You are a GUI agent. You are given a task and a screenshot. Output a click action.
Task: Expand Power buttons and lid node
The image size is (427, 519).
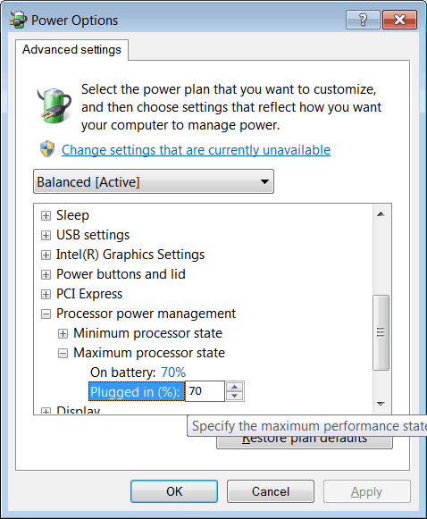(x=46, y=275)
